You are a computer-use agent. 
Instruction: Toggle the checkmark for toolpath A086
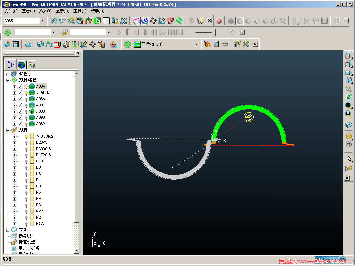point(20,99)
